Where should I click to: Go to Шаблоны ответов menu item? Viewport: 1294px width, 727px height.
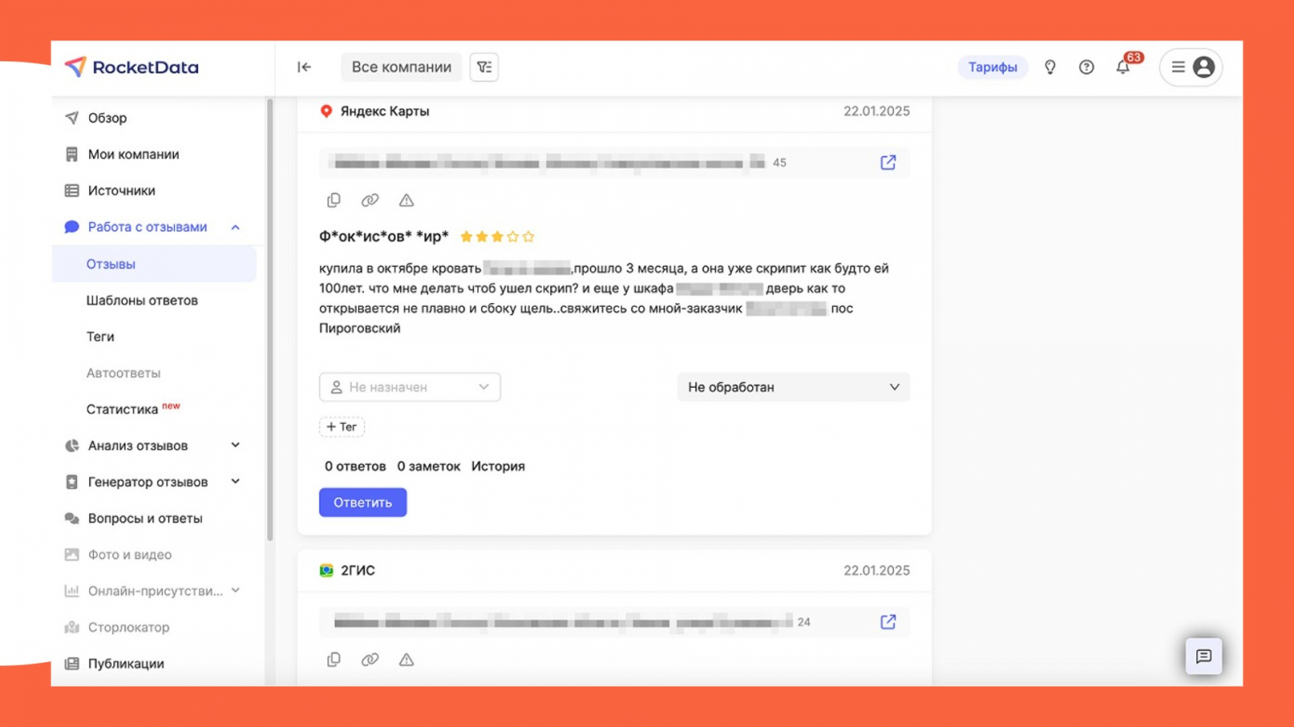pos(142,300)
